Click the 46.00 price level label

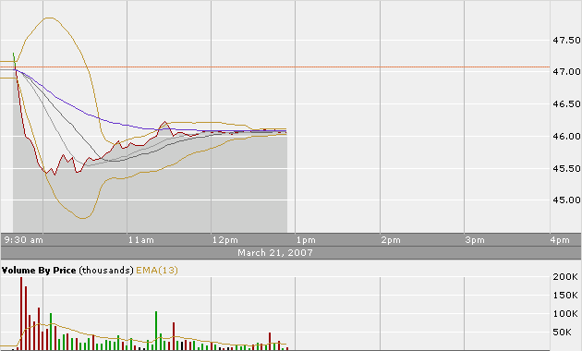566,136
